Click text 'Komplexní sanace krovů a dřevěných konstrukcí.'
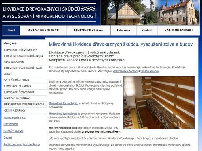This screenshot has width=202, height=151. (x=88, y=60)
